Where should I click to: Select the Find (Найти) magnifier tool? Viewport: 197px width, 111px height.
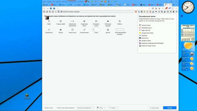(x=49, y=22)
